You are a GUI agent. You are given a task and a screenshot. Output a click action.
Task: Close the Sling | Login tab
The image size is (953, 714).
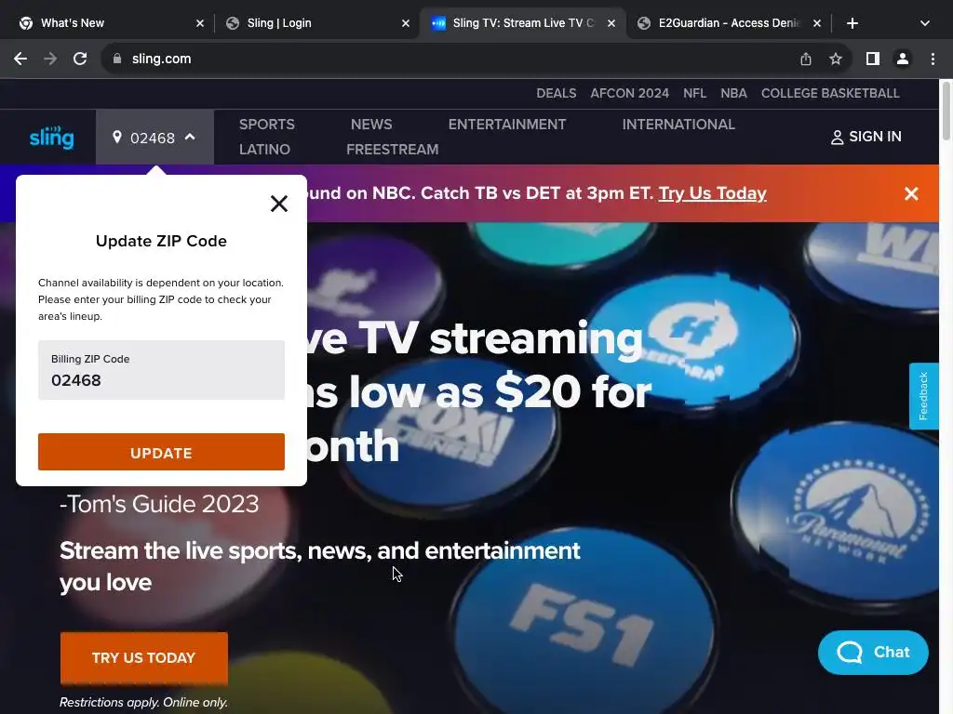click(406, 23)
